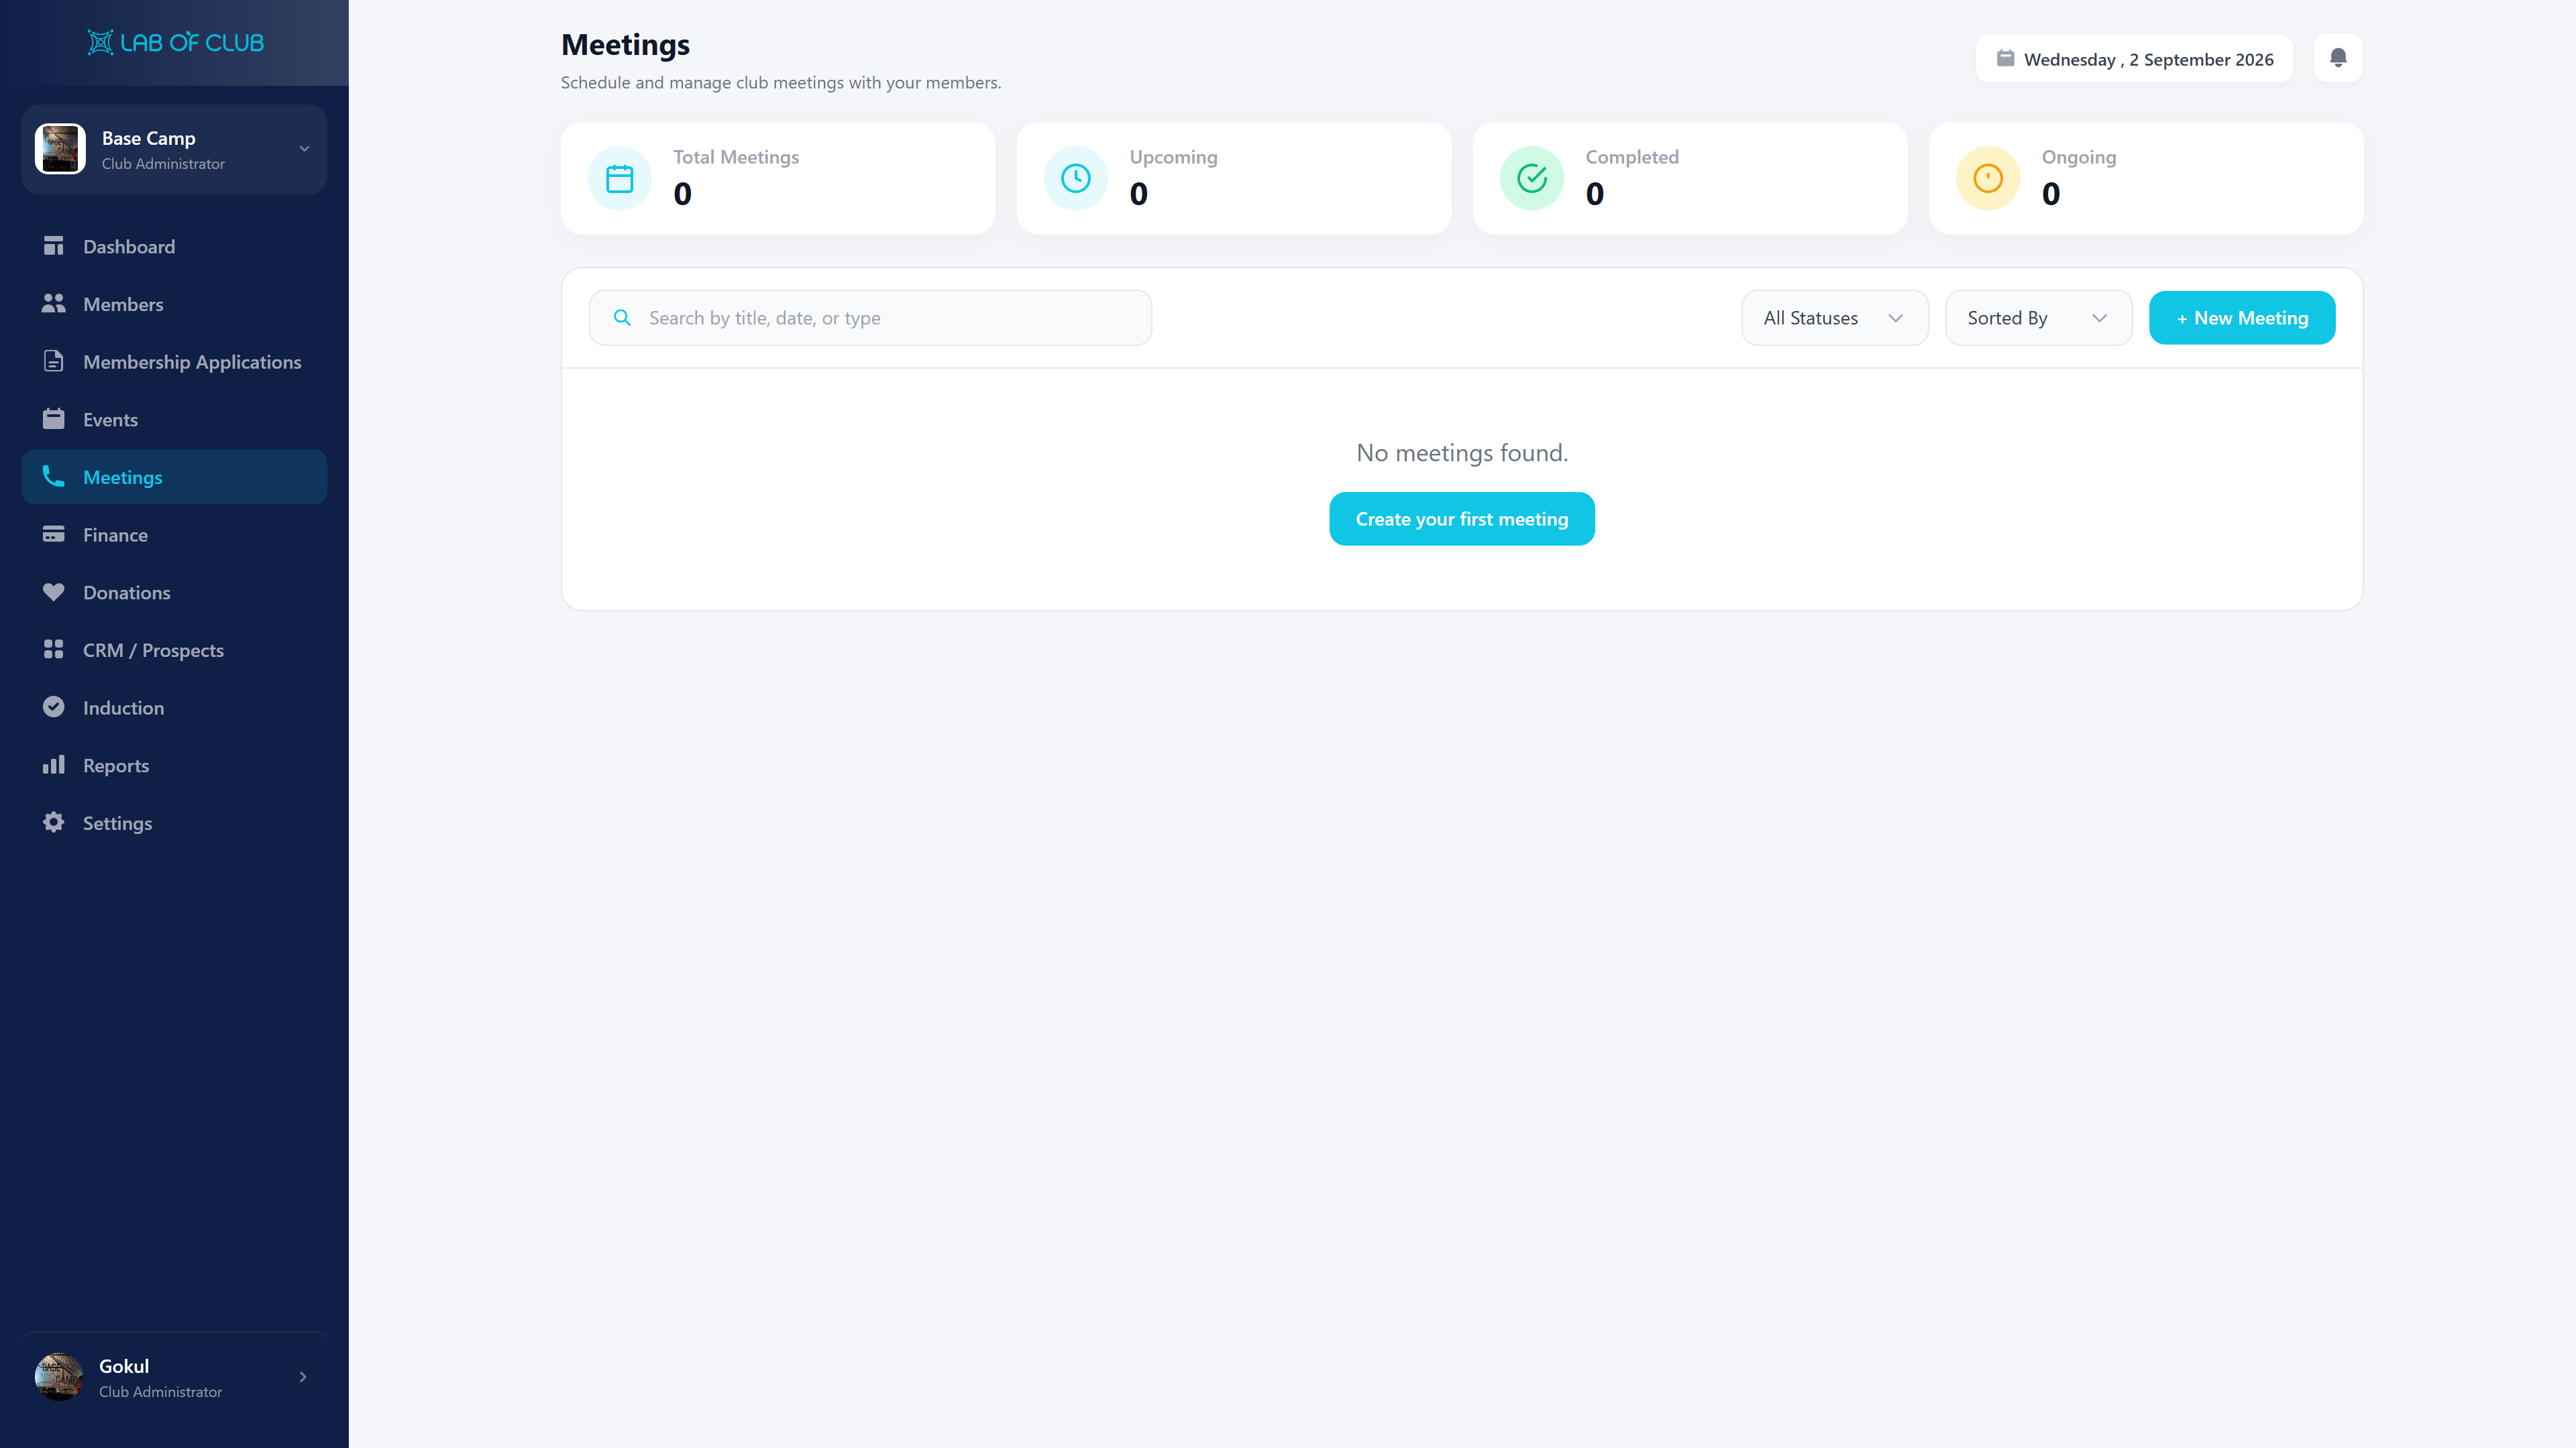Click Gokul's profile picture
Image resolution: width=2576 pixels, height=1448 pixels.
pos(59,1377)
